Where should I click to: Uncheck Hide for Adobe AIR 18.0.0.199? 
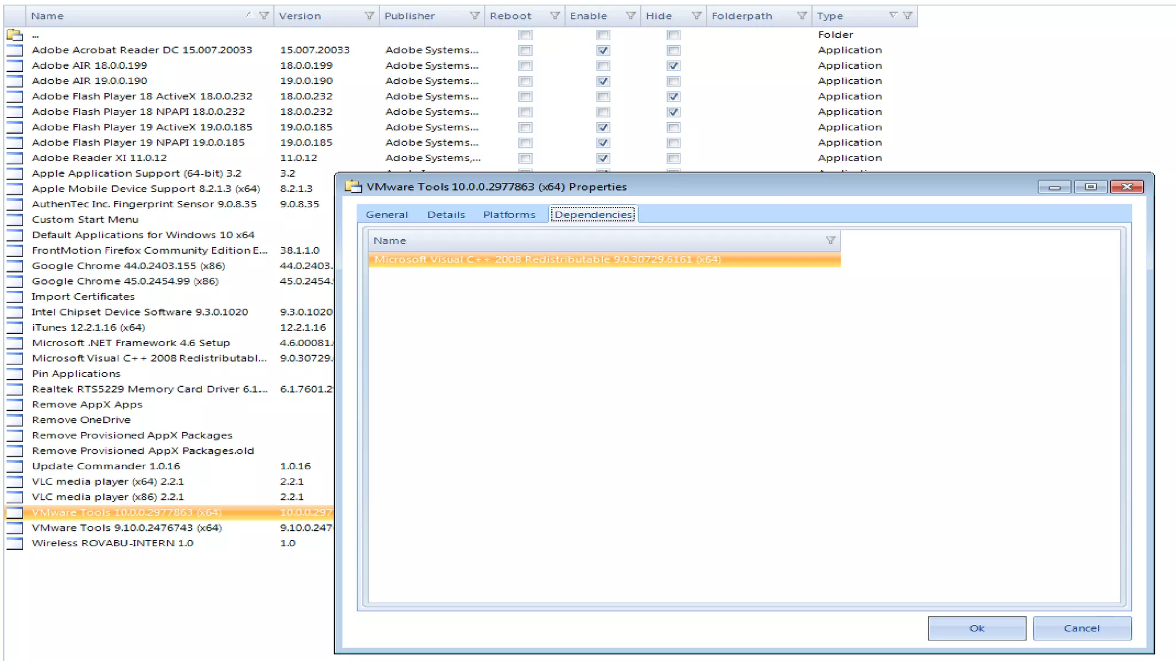pyautogui.click(x=674, y=66)
